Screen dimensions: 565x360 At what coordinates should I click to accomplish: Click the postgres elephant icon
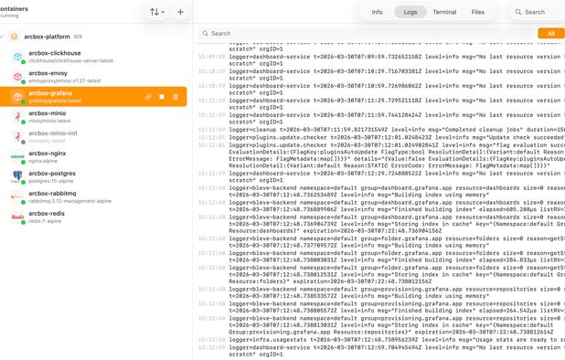(17, 176)
